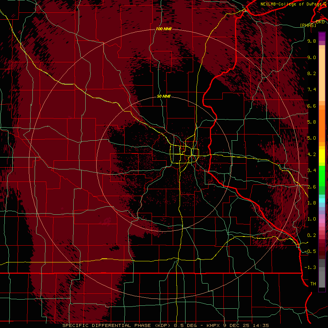Screen dimensions: 328x328
Task: Click the "[PHAS]" legend header
Action: tap(308, 25)
